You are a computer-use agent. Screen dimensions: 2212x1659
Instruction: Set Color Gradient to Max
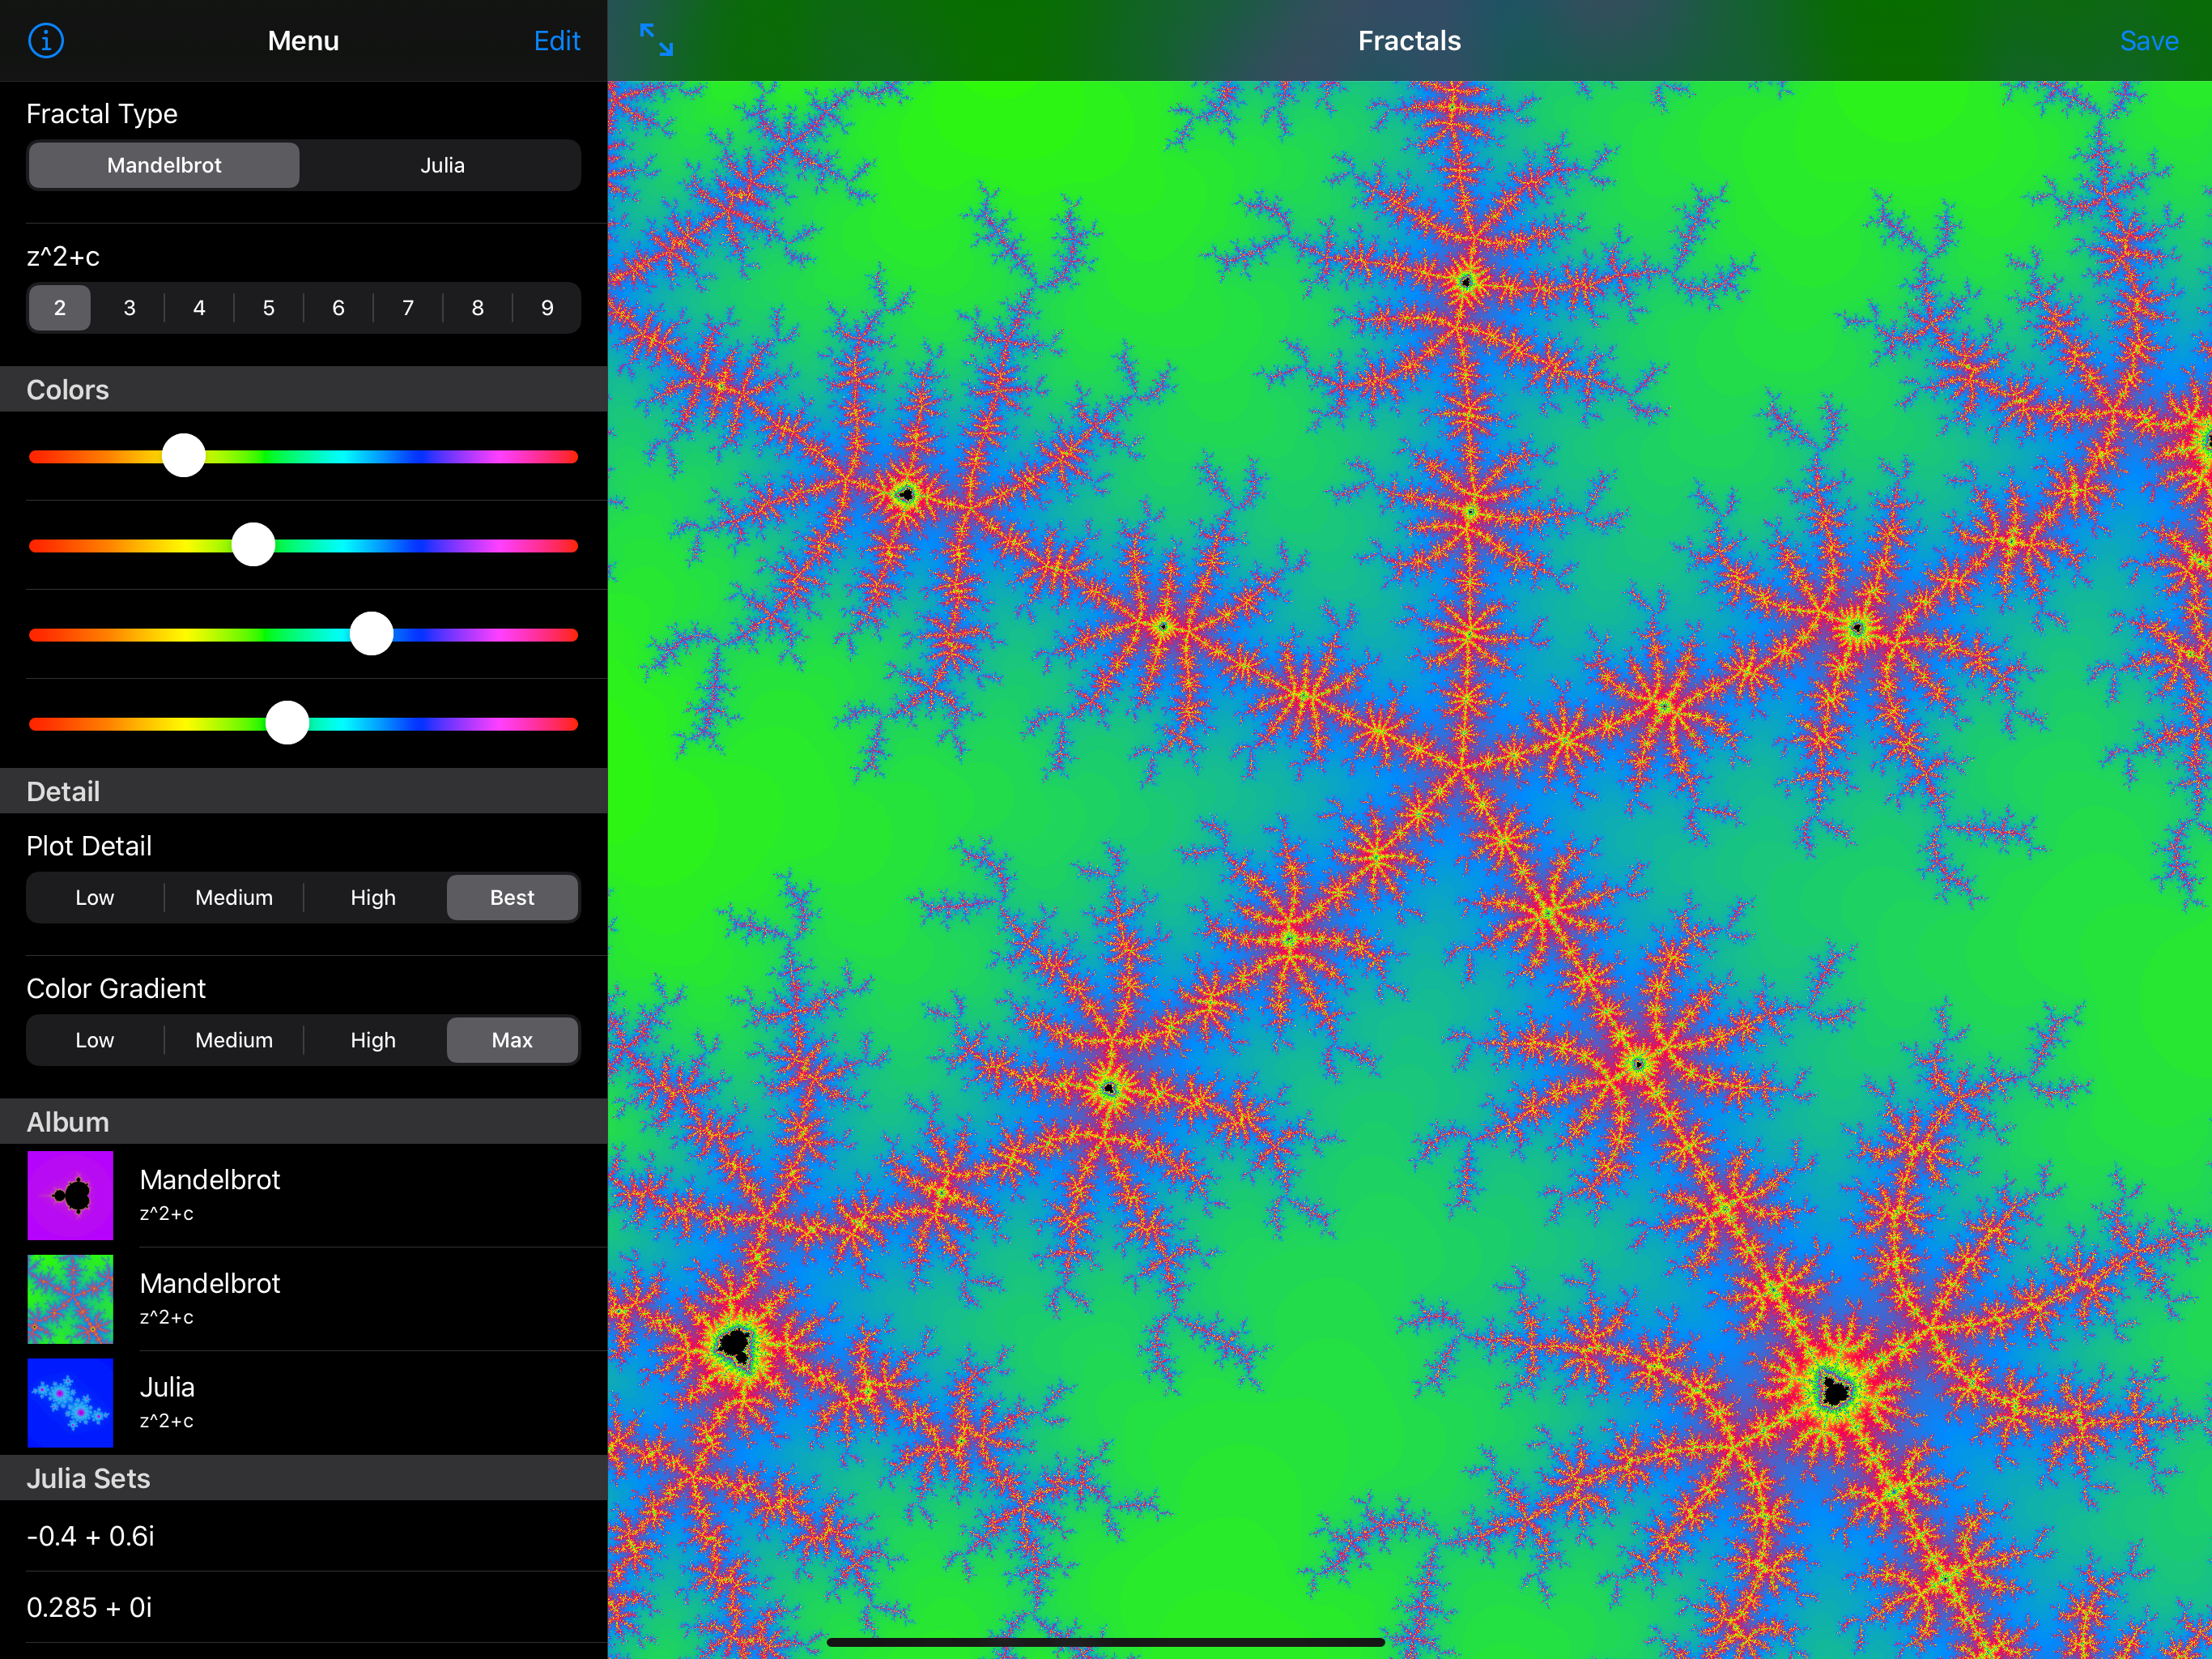tap(512, 1039)
